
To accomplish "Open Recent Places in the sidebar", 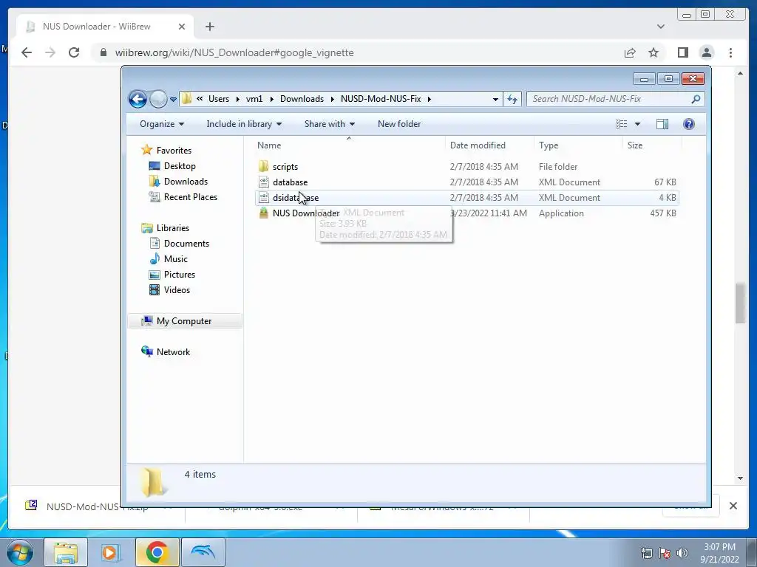I will (x=190, y=196).
